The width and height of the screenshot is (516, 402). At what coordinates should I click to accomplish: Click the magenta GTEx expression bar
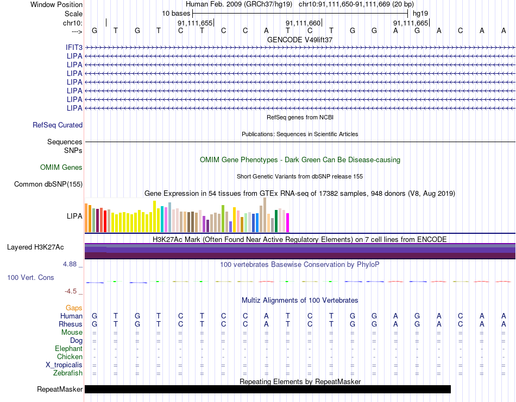tap(288, 223)
